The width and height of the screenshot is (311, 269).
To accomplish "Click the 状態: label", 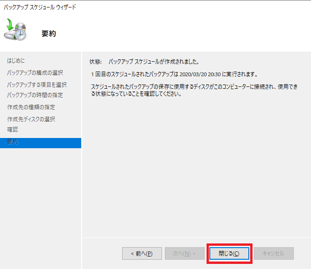I will tap(96, 61).
